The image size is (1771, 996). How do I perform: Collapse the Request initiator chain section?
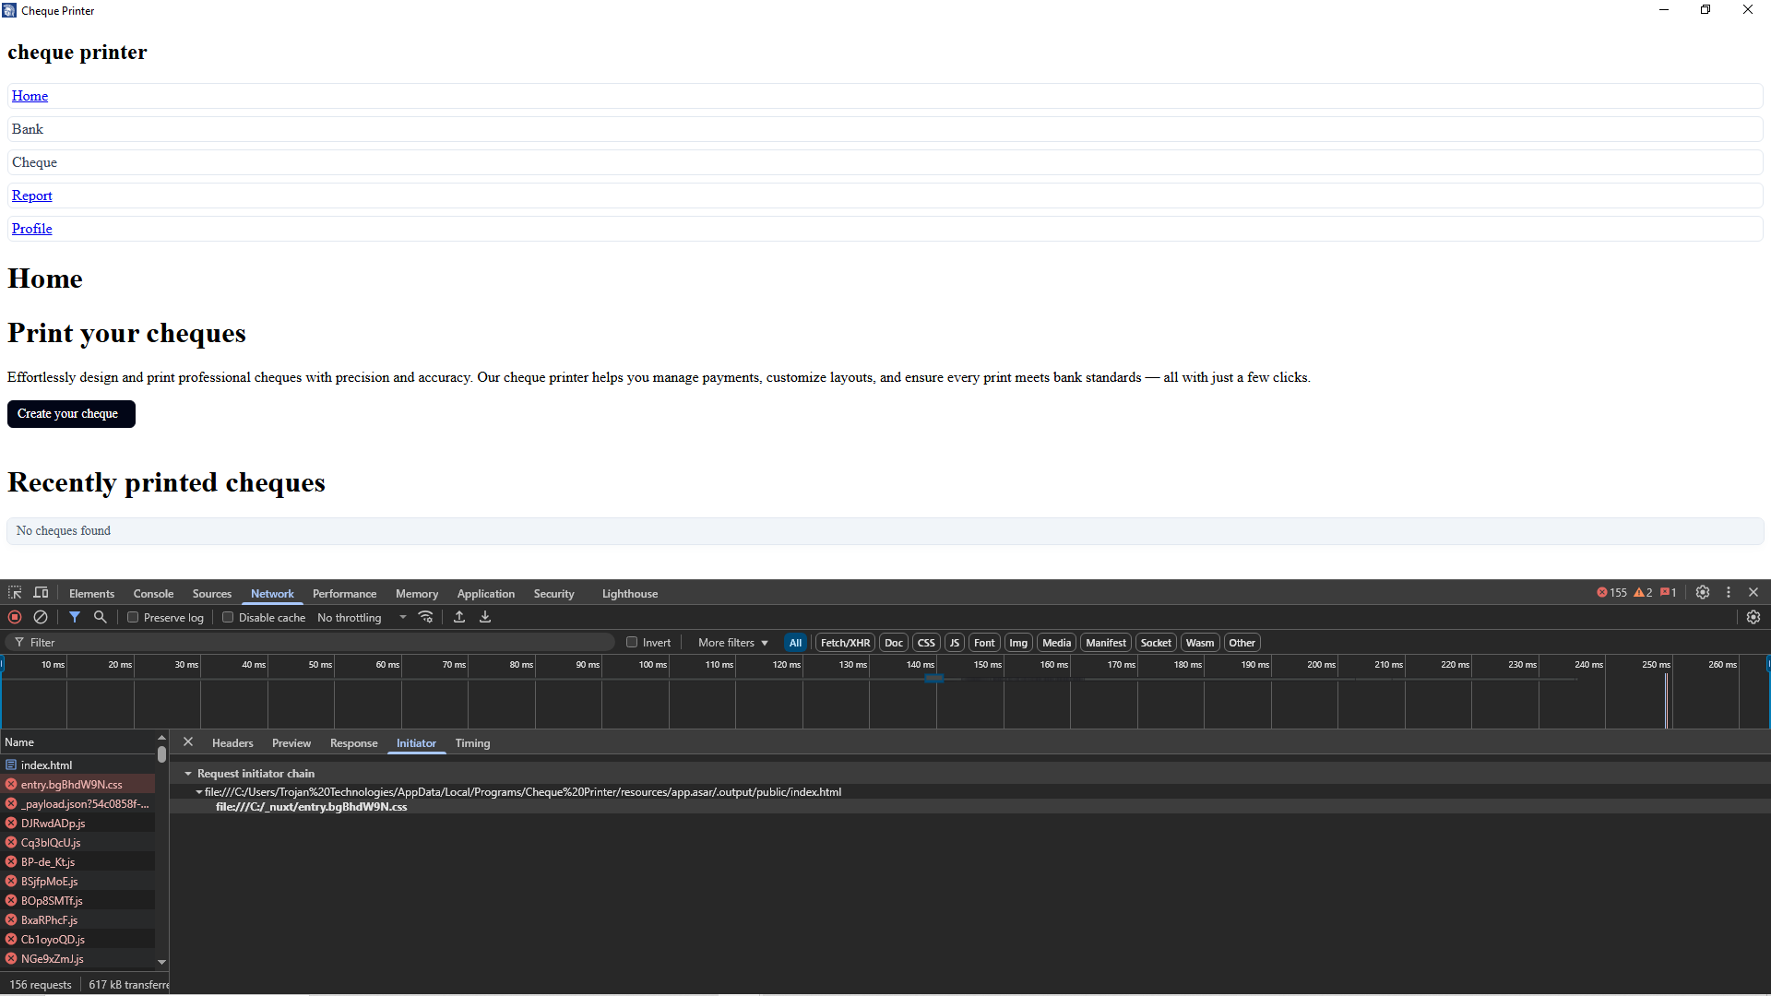click(x=188, y=774)
